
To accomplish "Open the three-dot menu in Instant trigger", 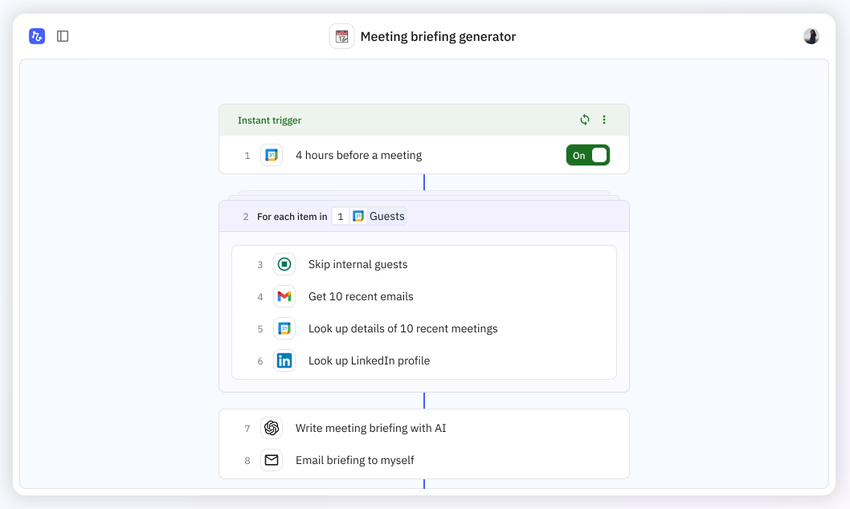I will coord(604,120).
